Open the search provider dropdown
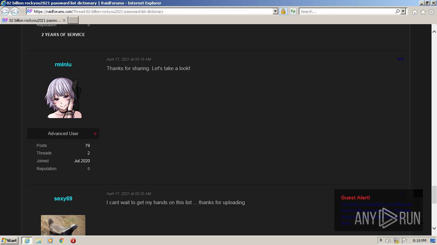 pos(403,11)
